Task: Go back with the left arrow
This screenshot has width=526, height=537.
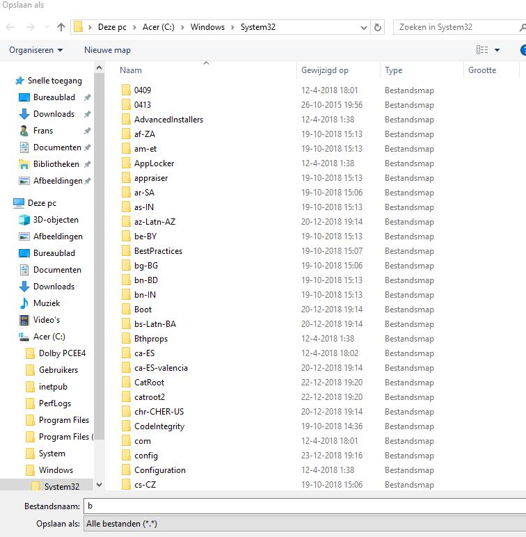Action: click(10, 27)
